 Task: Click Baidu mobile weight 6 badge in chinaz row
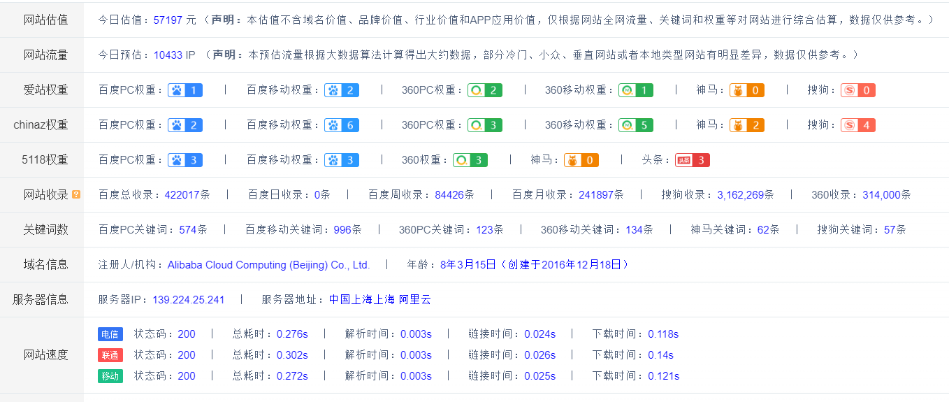(342, 125)
